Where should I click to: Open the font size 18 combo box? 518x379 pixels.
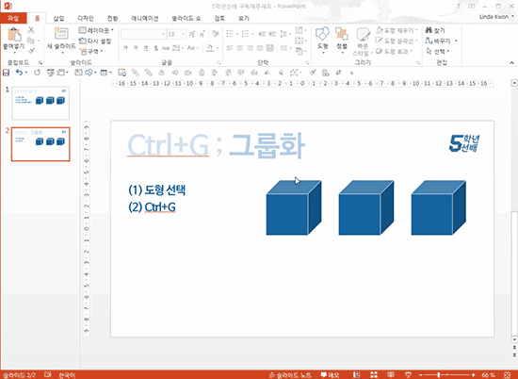pos(176,34)
